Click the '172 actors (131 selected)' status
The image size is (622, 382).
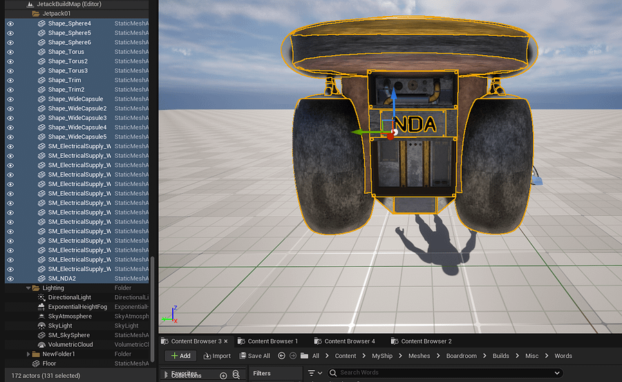tap(46, 376)
